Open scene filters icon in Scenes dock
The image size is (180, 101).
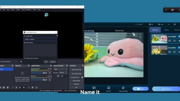(8, 88)
